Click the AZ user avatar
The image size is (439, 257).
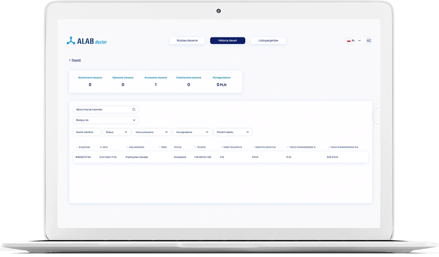(x=369, y=41)
